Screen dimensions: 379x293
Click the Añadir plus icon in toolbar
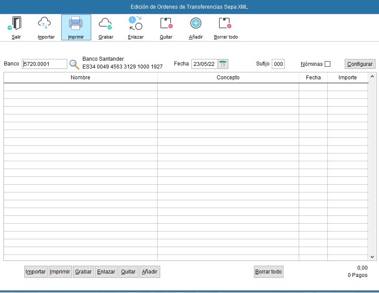pyautogui.click(x=196, y=24)
